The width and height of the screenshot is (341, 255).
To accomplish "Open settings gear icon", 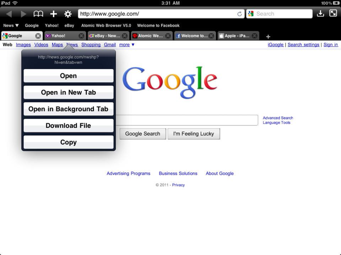I will pyautogui.click(x=68, y=14).
